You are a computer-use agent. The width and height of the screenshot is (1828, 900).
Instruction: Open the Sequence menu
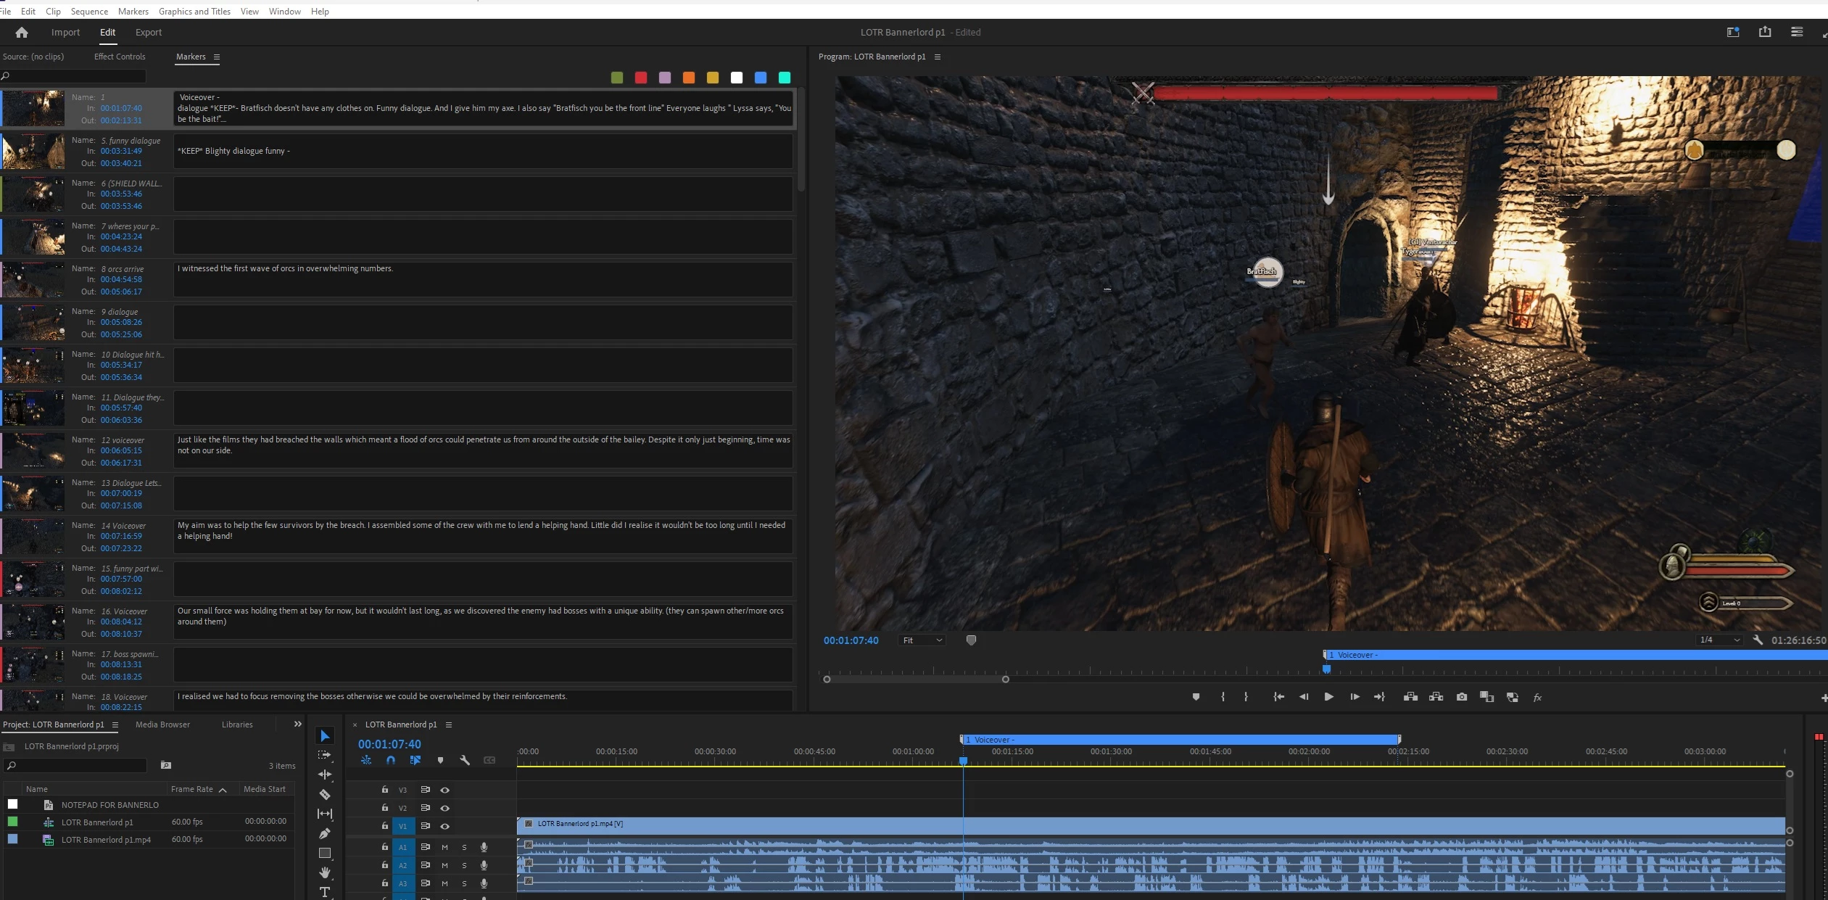tap(89, 11)
